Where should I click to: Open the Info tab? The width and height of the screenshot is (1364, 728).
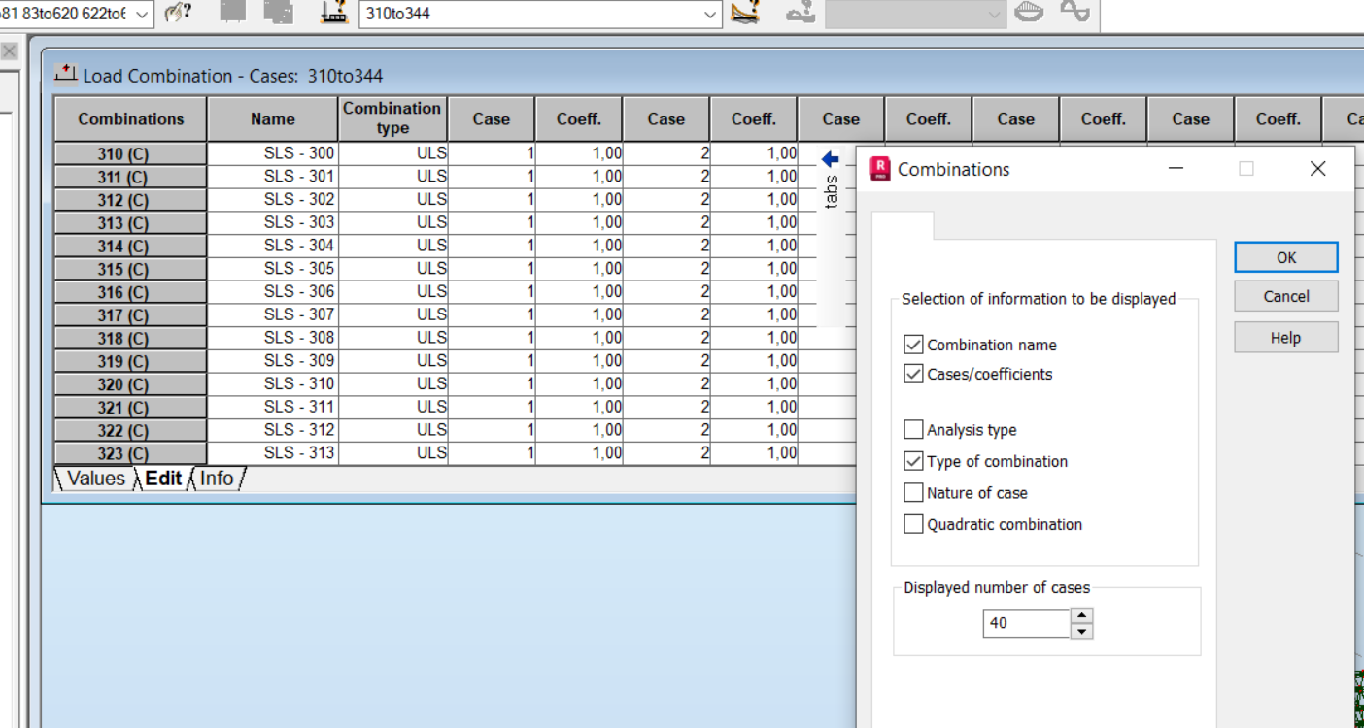216,478
